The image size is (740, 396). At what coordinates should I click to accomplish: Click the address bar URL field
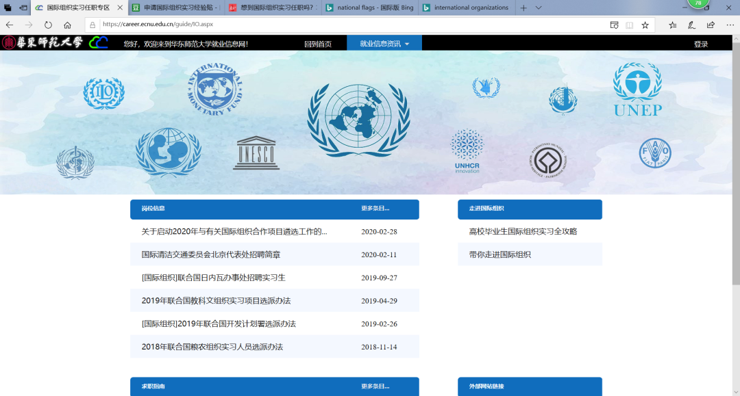(x=343, y=25)
